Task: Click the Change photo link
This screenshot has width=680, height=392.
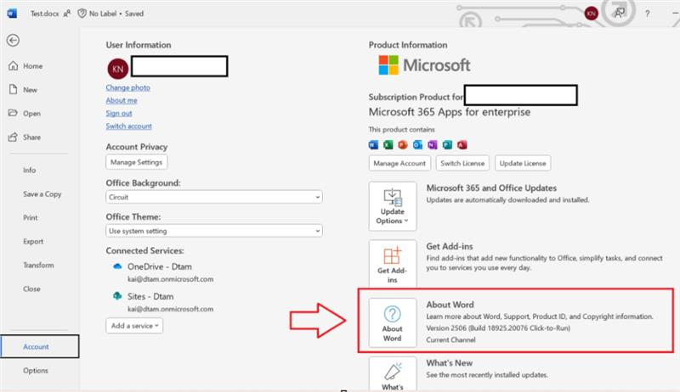Action: tap(128, 87)
